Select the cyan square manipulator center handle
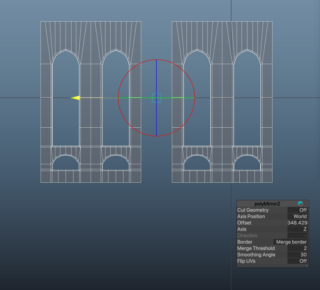320x290 pixels. point(156,98)
